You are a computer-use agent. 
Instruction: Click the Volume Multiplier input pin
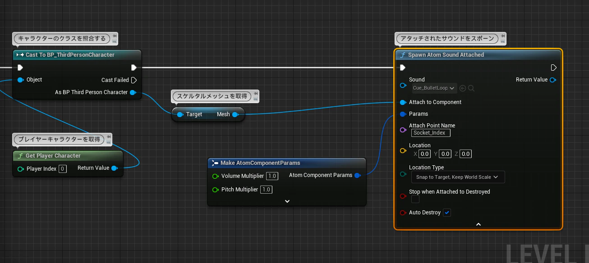(x=215, y=176)
